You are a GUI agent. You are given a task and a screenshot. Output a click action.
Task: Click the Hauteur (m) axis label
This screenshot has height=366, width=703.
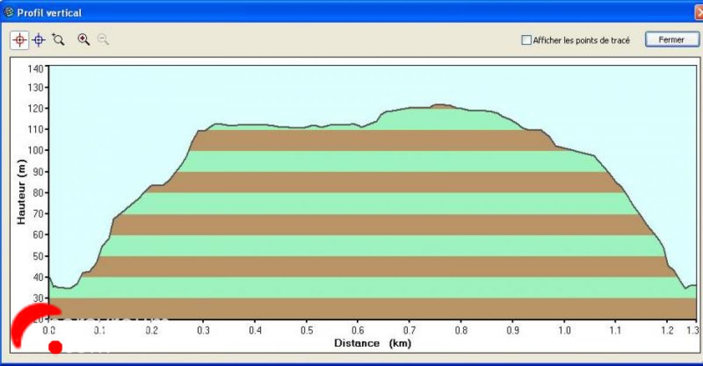(22, 192)
